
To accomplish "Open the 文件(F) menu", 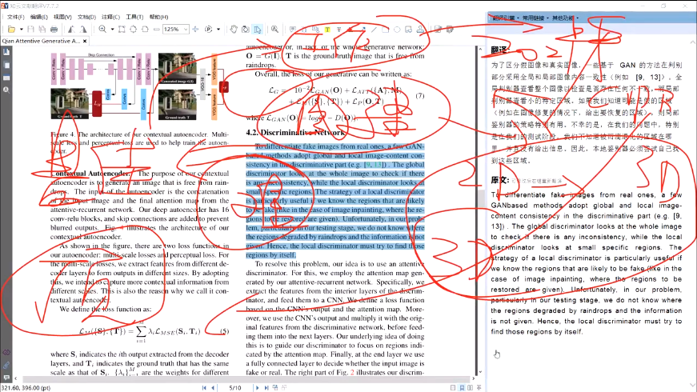I will pyautogui.click(x=15, y=17).
